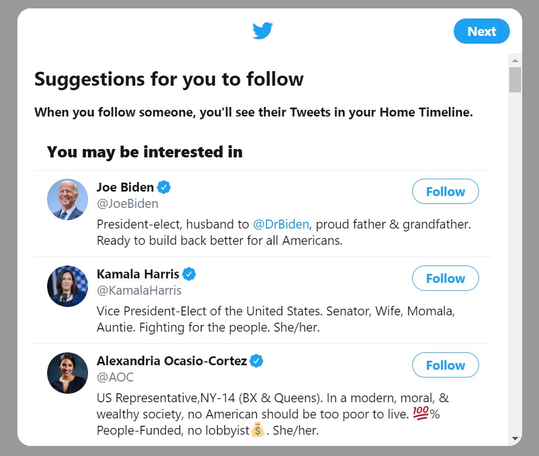Click the scrollbar down arrow

(515, 438)
